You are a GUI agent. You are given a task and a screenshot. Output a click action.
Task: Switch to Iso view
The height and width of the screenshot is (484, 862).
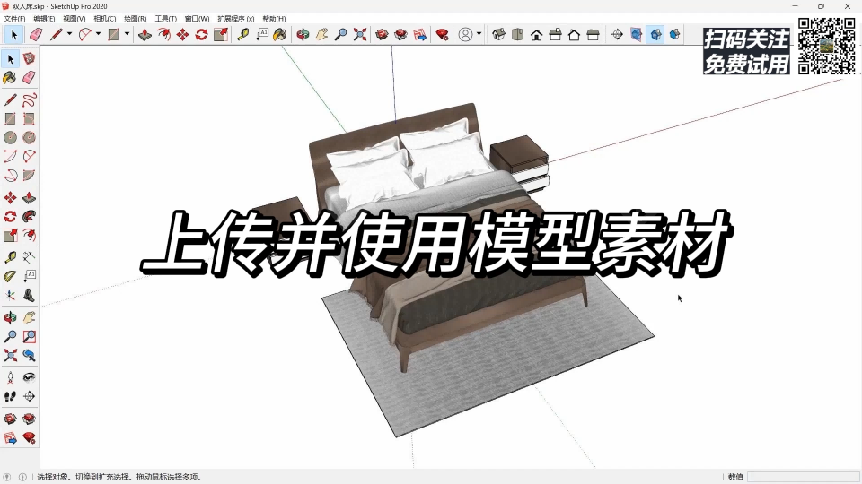[x=498, y=35]
